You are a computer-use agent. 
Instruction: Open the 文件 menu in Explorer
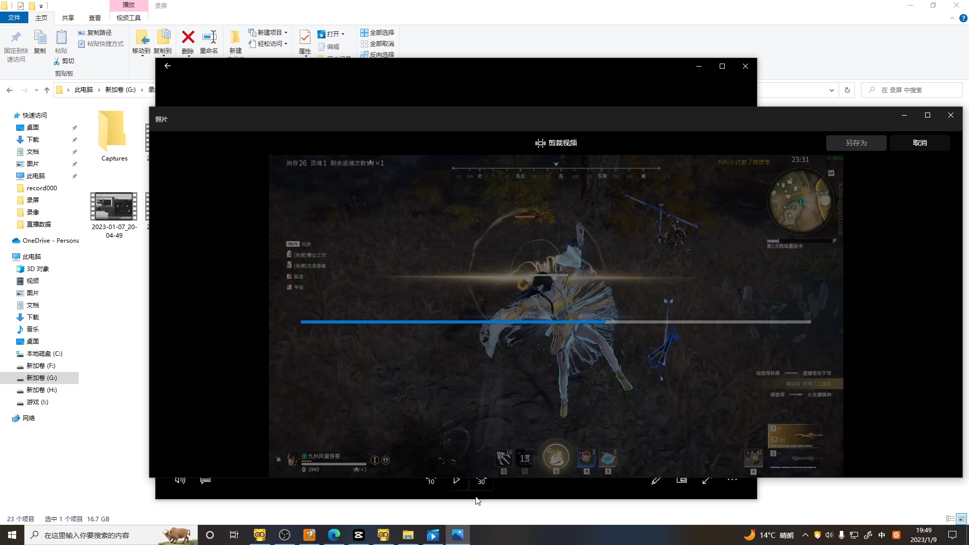[x=14, y=18]
